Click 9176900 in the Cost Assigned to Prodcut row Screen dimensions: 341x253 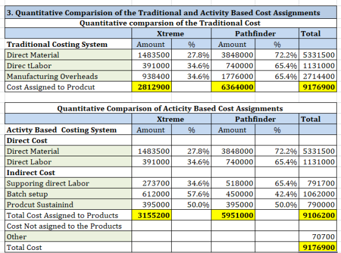pyautogui.click(x=318, y=87)
